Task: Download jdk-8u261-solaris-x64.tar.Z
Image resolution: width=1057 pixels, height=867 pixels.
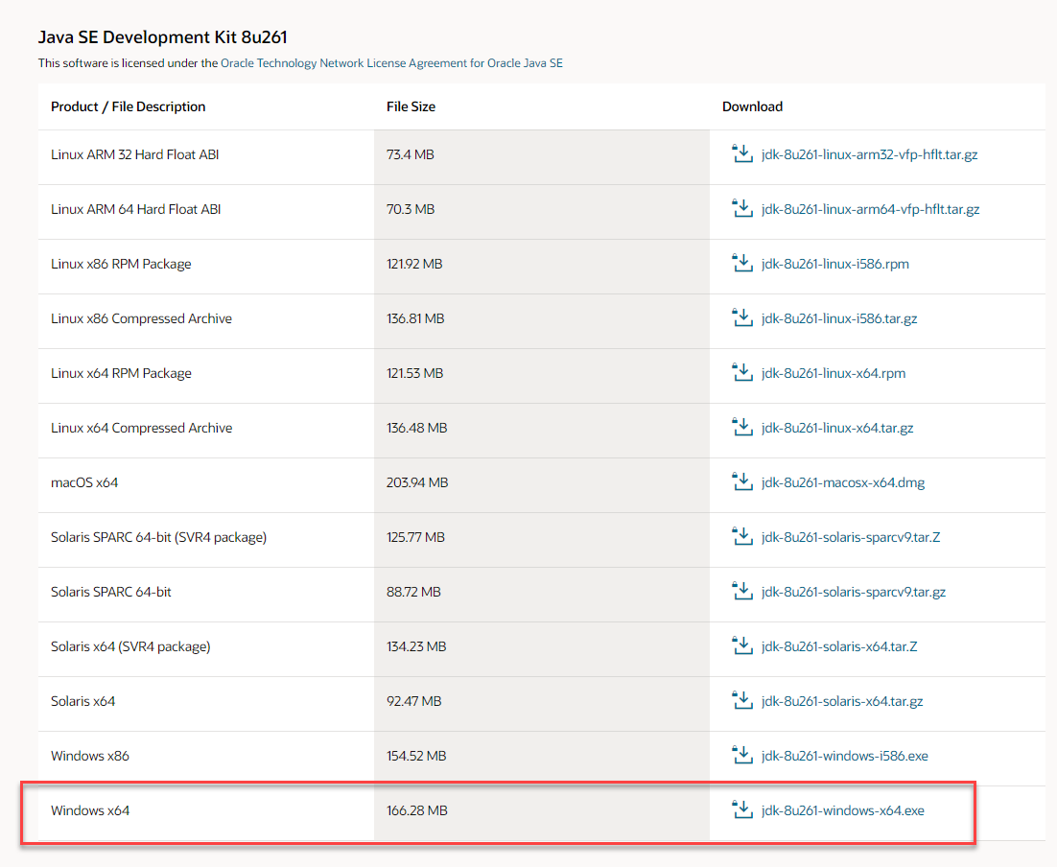Action: pos(839,645)
